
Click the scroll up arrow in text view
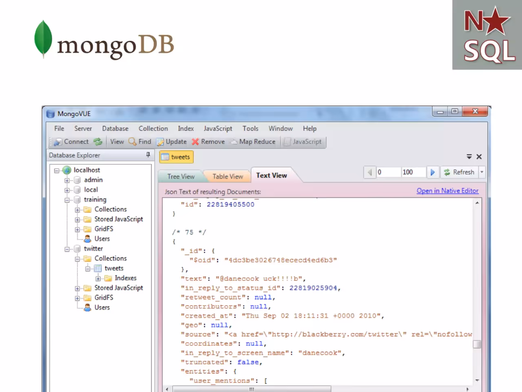pyautogui.click(x=477, y=203)
